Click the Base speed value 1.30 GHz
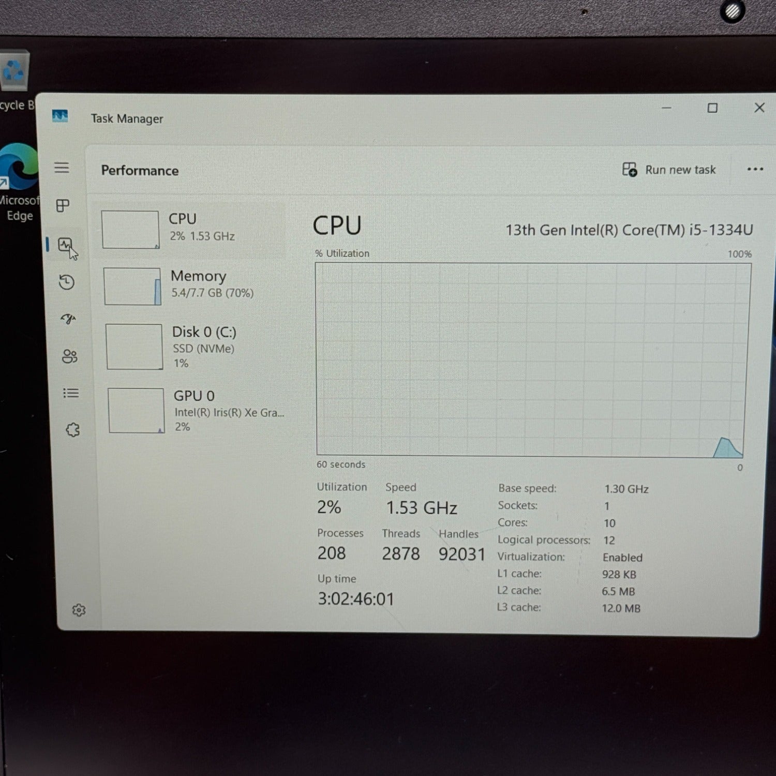 626,489
